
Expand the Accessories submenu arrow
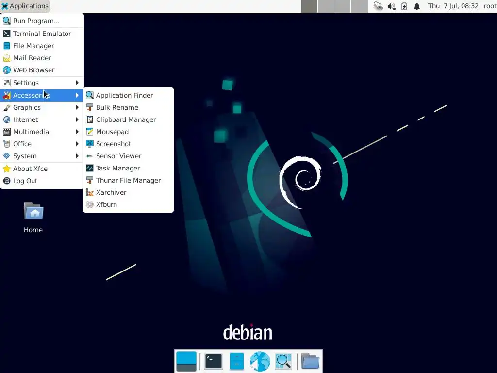click(77, 95)
